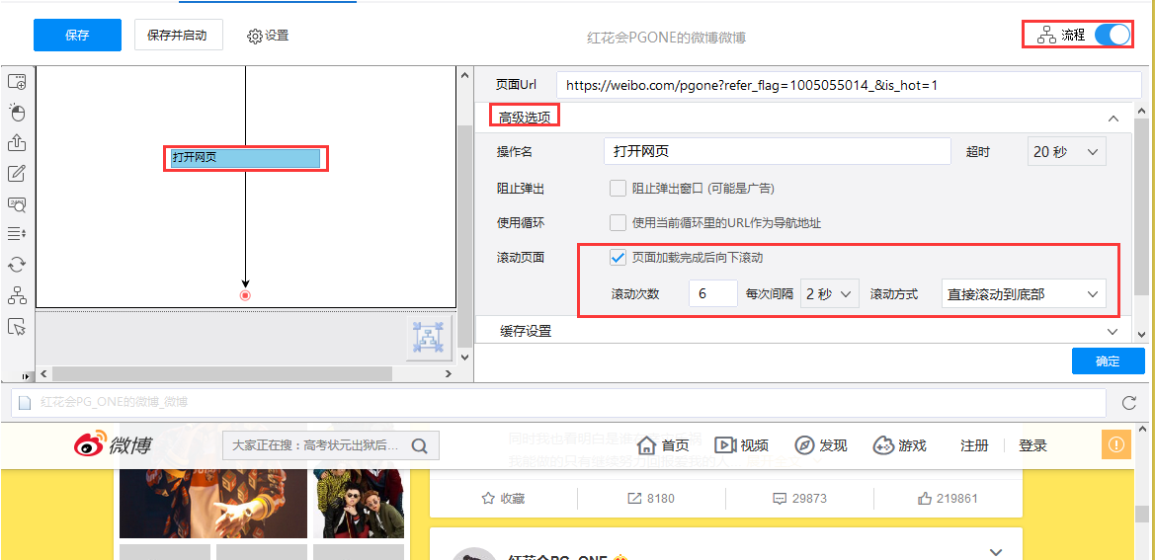Select the branch condition tool icon in sidebar
Screen dimensions: 1155x560
click(x=16, y=296)
